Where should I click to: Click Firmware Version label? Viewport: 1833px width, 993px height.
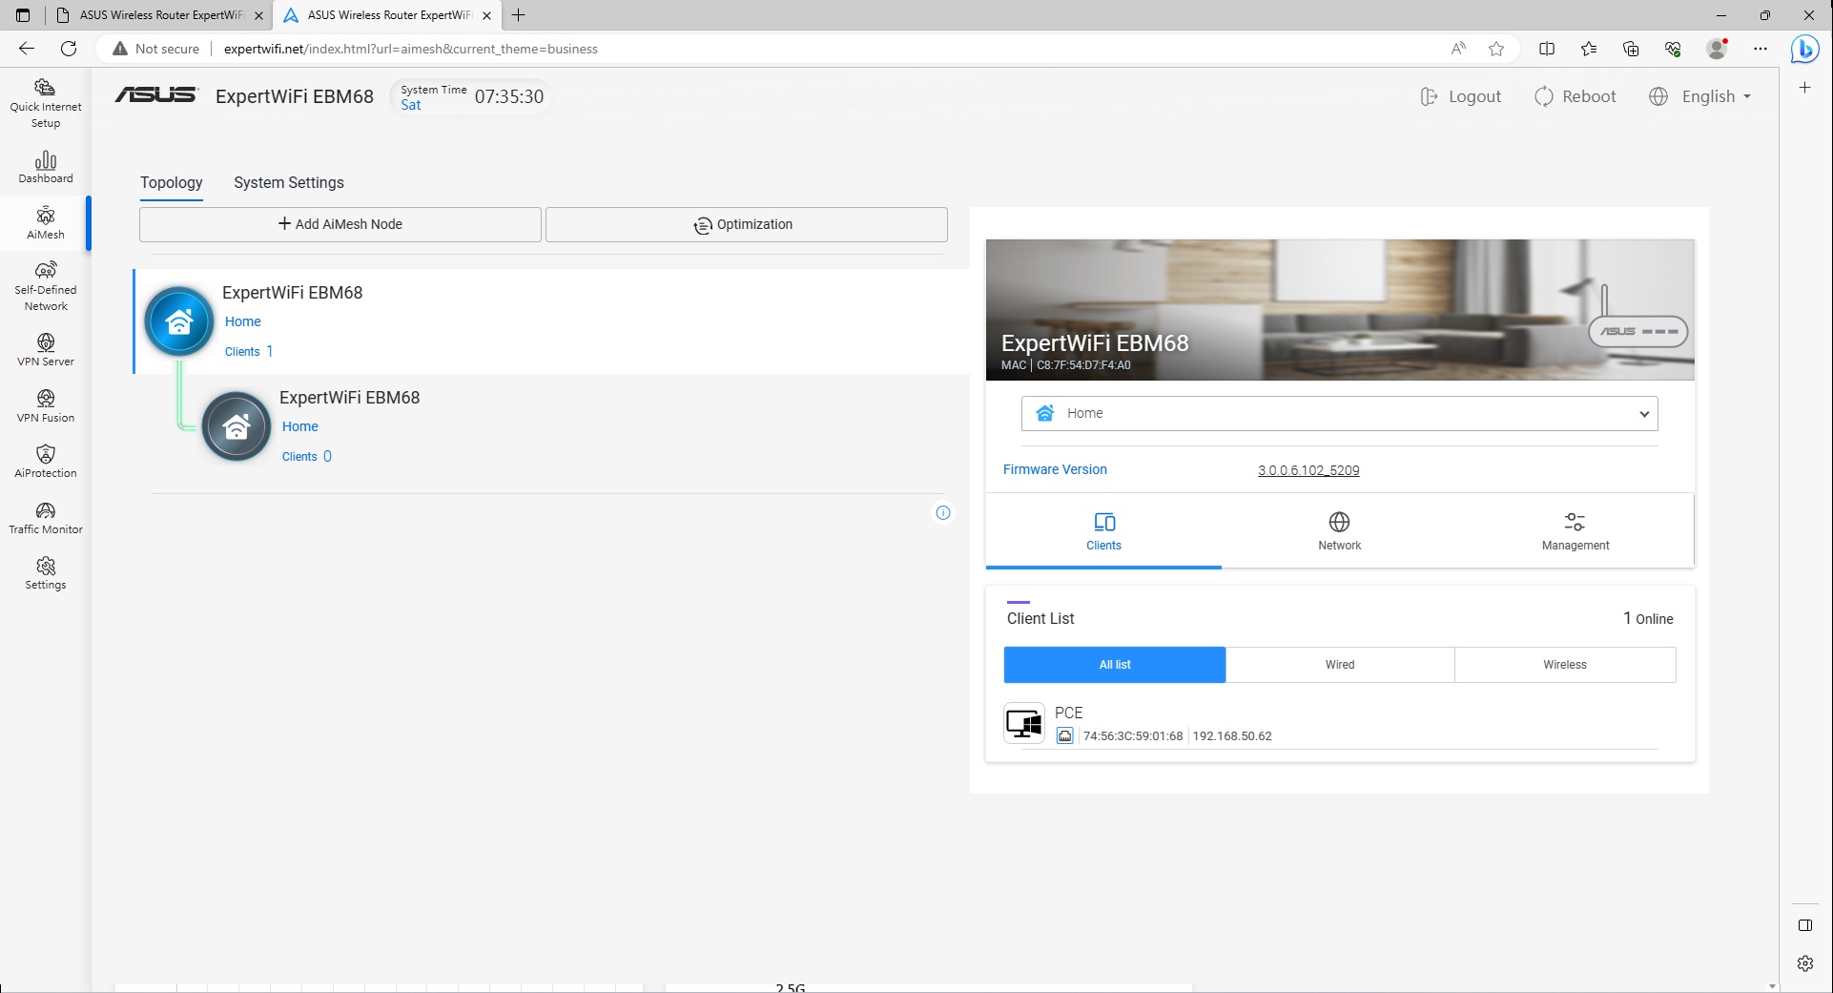point(1055,469)
